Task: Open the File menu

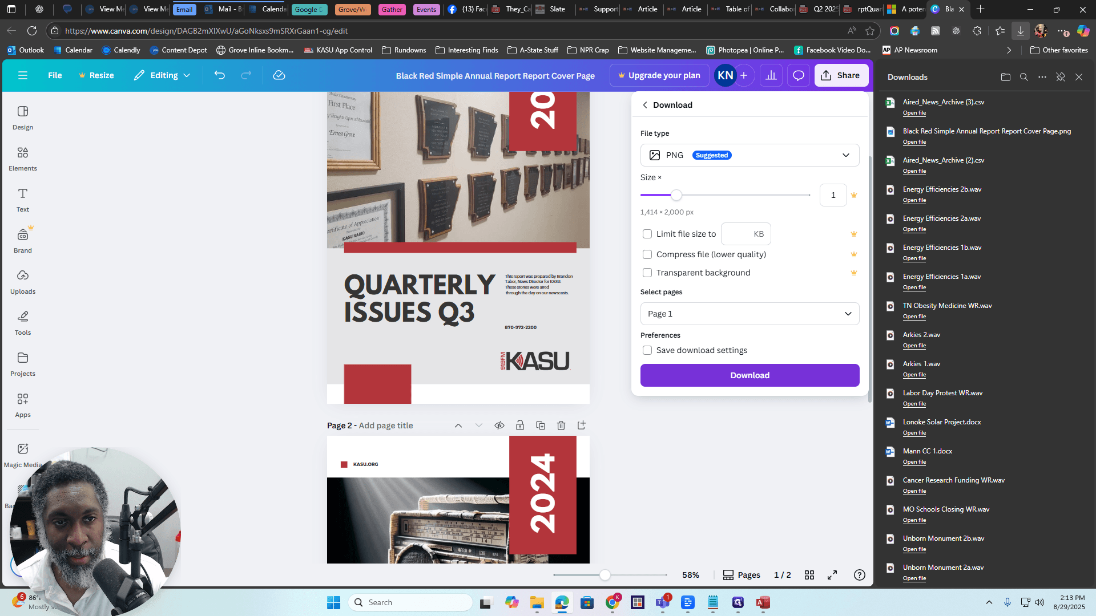Action: [55, 75]
